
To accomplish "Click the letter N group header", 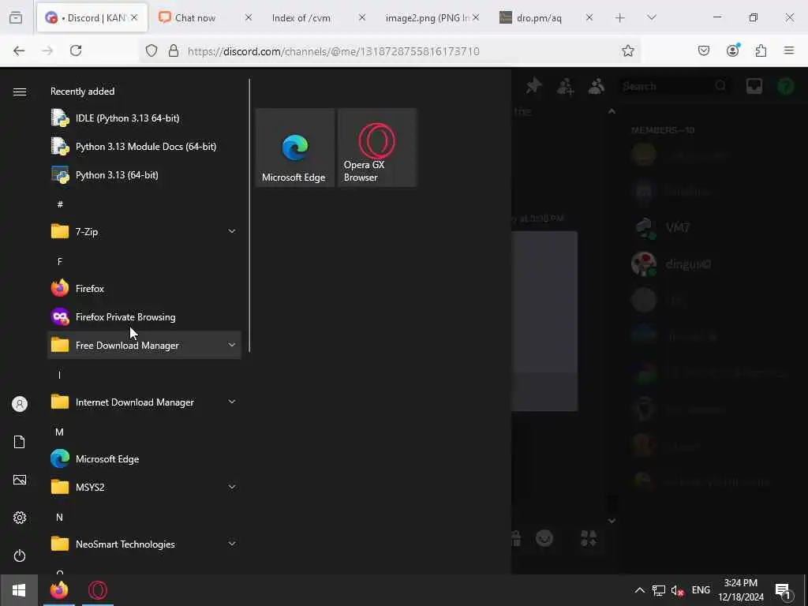I will pyautogui.click(x=60, y=517).
